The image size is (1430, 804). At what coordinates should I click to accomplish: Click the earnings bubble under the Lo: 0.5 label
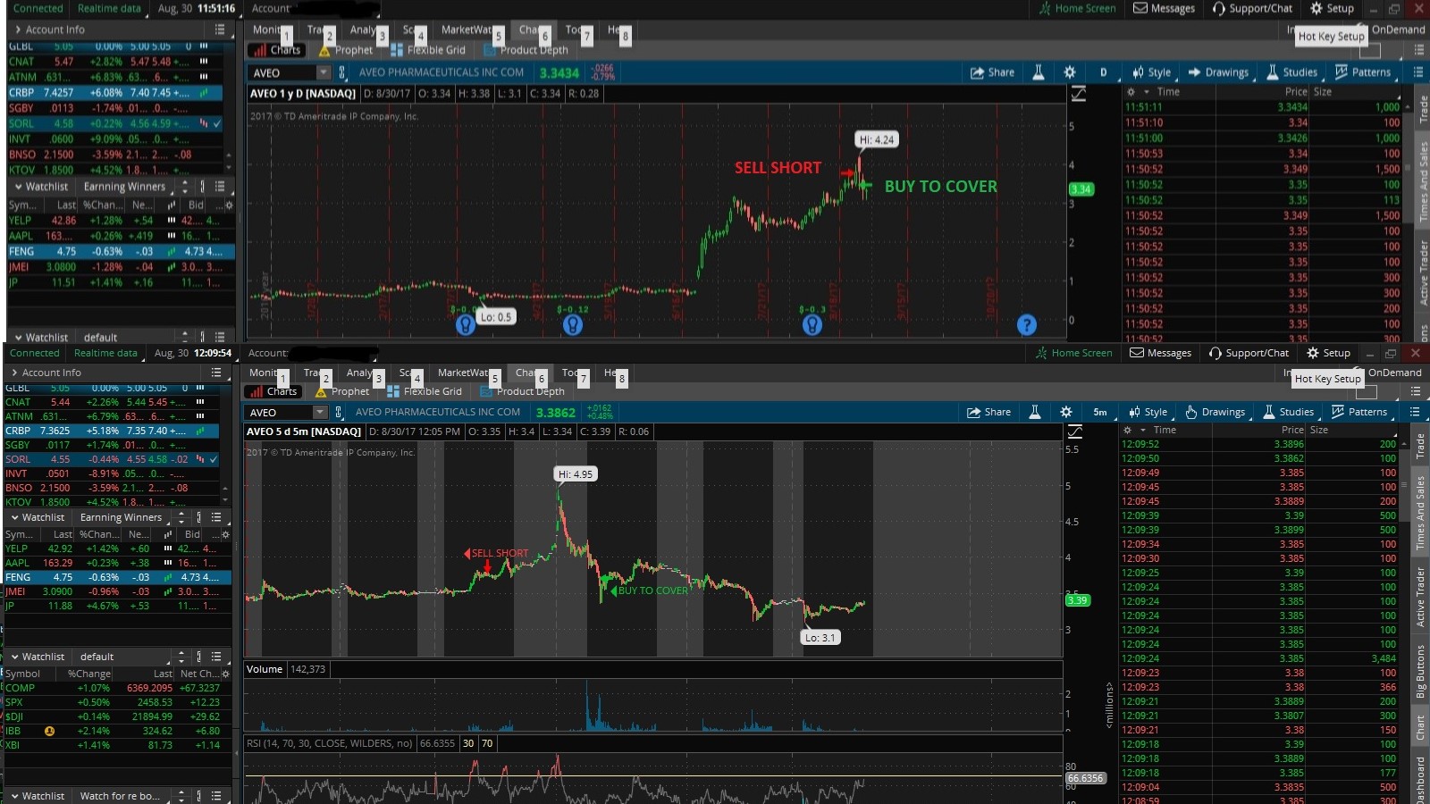[466, 325]
